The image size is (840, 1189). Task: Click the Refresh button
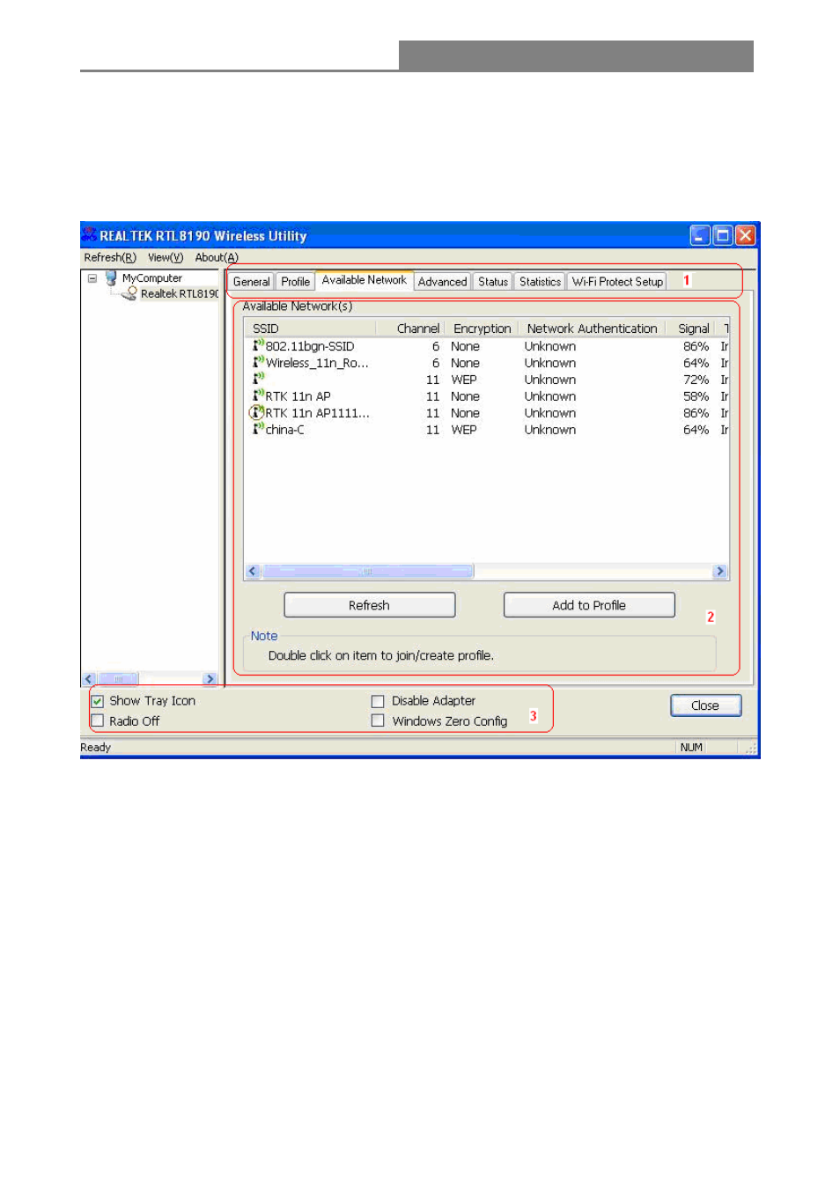[x=370, y=605]
